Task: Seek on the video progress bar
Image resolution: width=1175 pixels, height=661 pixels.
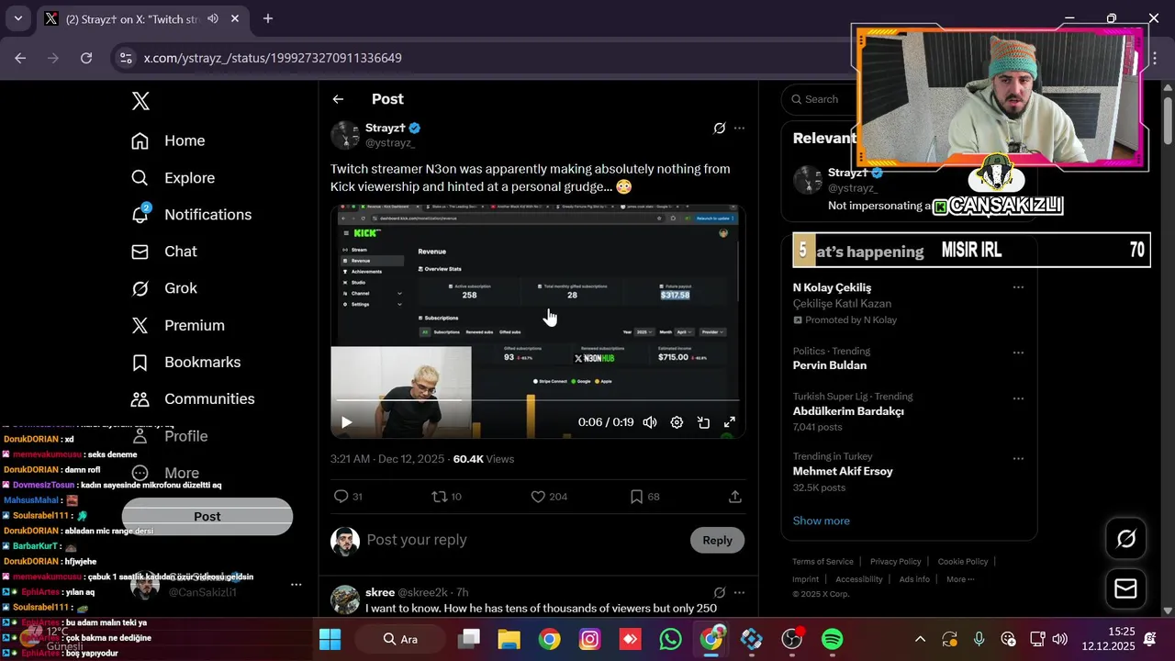Action: [x=537, y=400]
